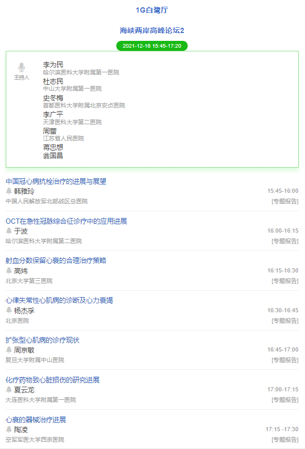Select the time slot 16:00-16:15
The width and height of the screenshot is (305, 449).
coord(282,231)
